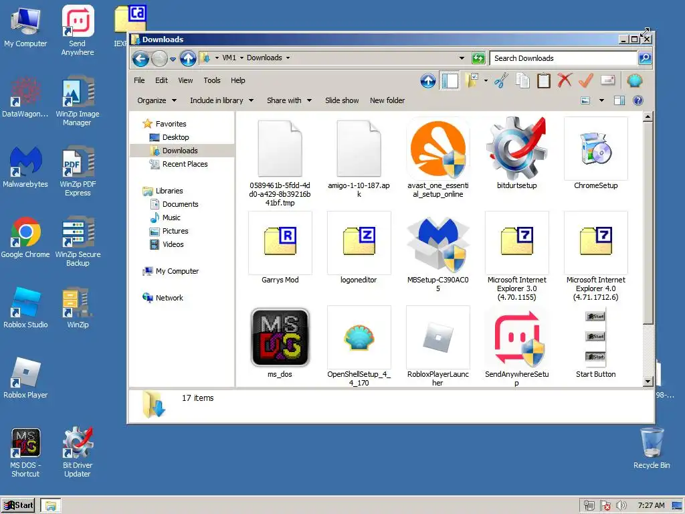The image size is (685, 514).
Task: Open the recent pages dropdown arrow
Action: 173,59
